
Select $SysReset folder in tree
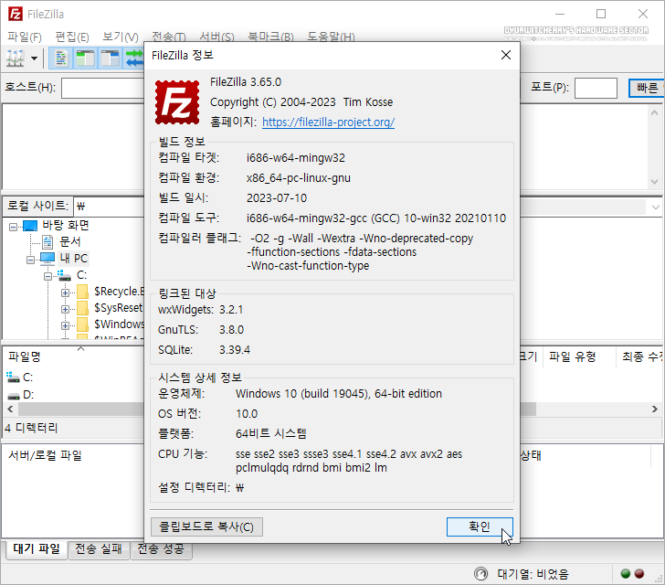point(119,308)
